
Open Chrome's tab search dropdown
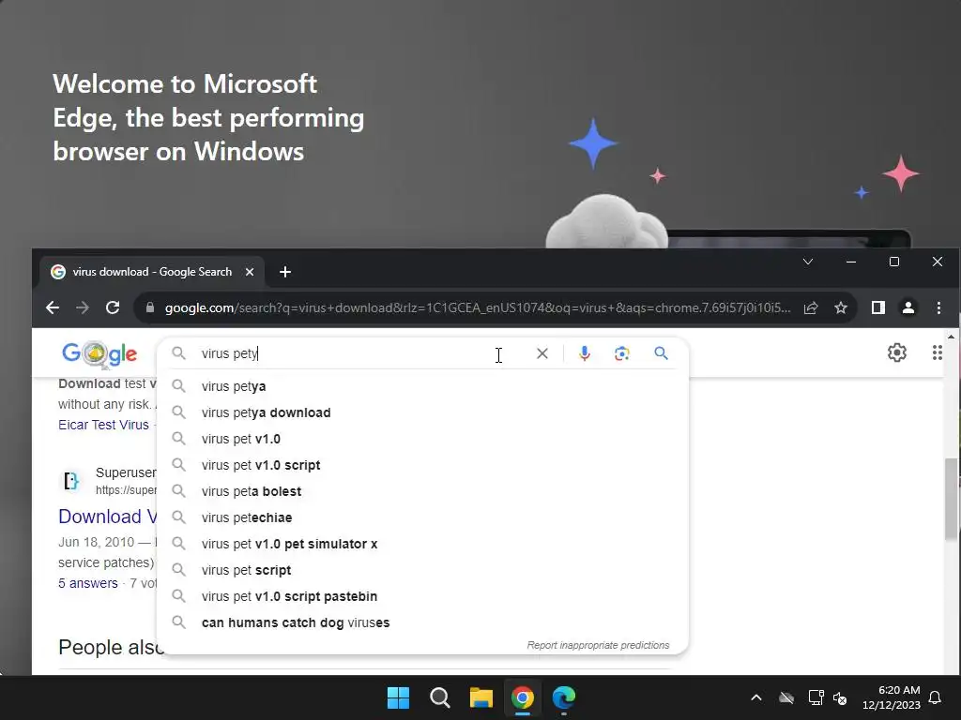808,262
